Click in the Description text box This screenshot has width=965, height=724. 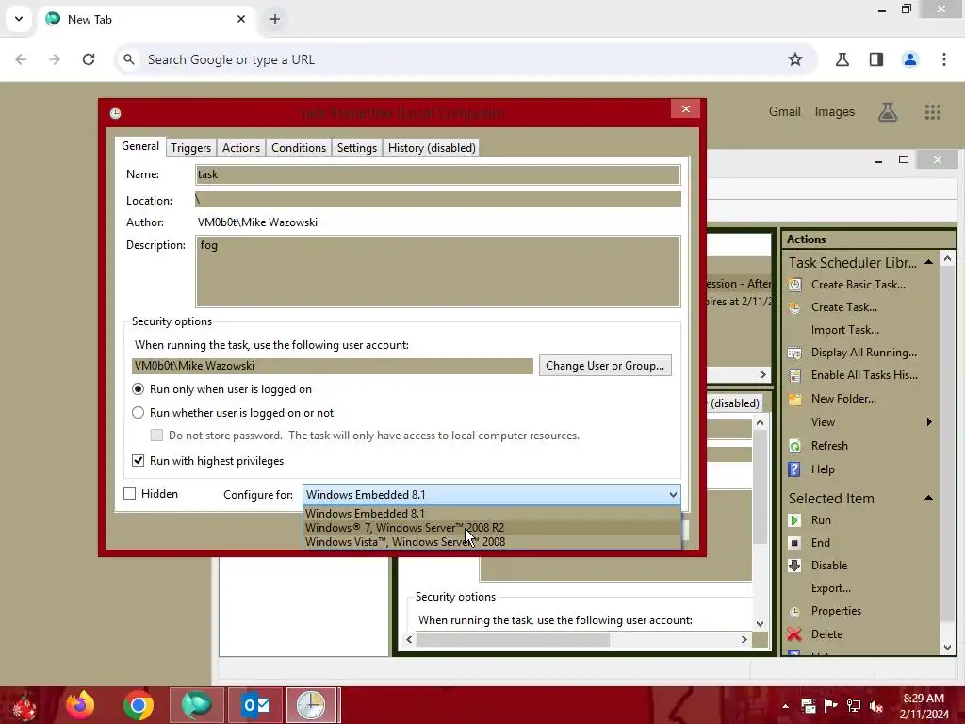437,271
